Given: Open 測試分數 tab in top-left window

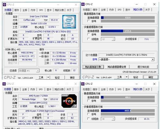Looking at the screenshot, I should [59, 10].
